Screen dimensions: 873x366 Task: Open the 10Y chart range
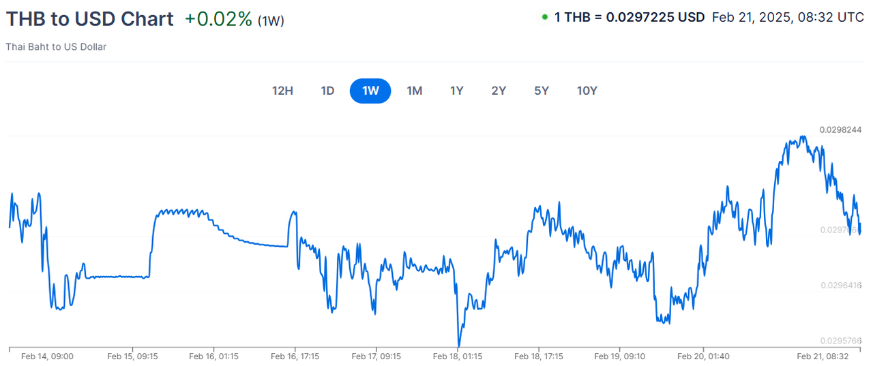587,91
